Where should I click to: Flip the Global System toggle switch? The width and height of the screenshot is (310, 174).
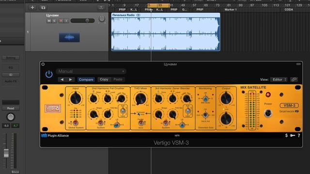pyautogui.click(x=75, y=123)
